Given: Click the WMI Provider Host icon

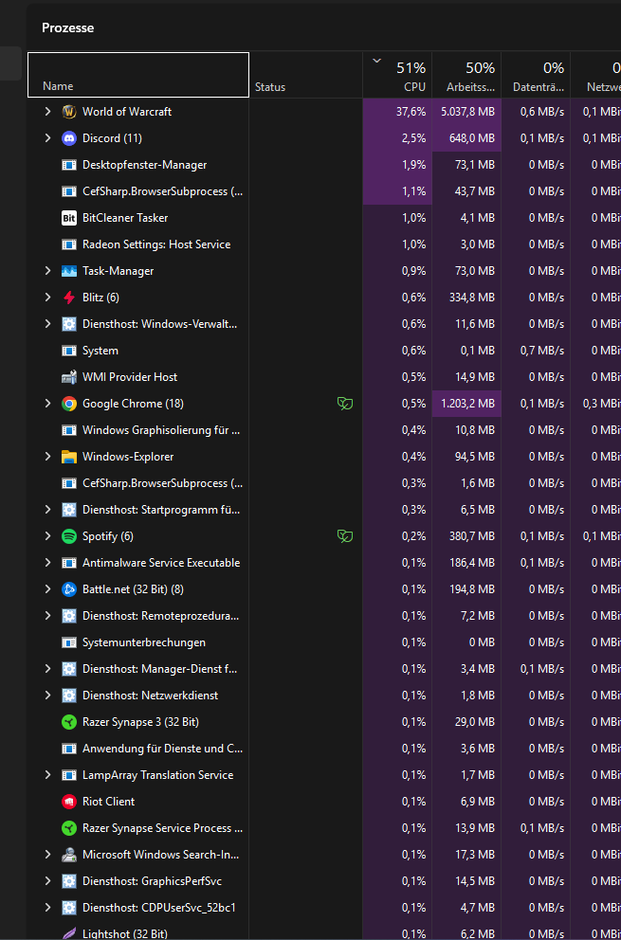Looking at the screenshot, I should tap(69, 377).
